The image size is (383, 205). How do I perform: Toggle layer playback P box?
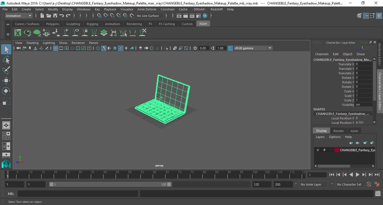click(324, 150)
